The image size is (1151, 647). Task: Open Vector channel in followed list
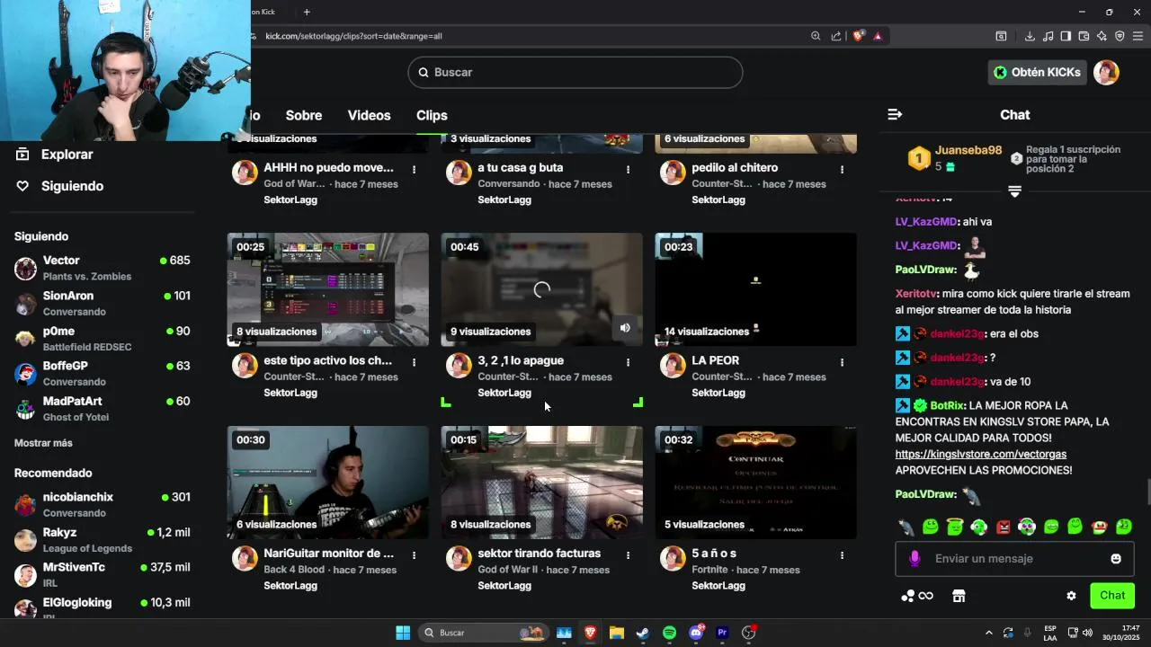[x=103, y=268]
